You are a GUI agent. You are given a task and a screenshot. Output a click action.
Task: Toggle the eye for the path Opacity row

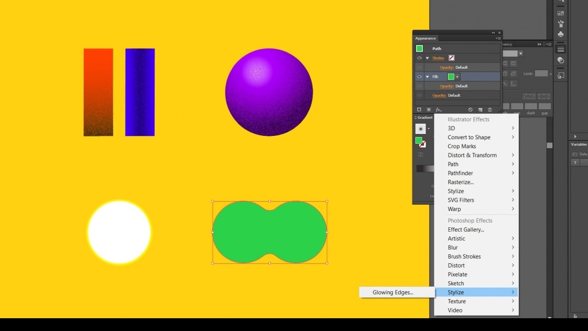419,95
